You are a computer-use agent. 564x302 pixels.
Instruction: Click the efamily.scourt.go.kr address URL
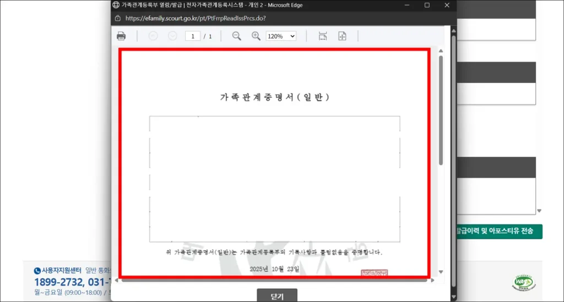pyautogui.click(x=196, y=18)
